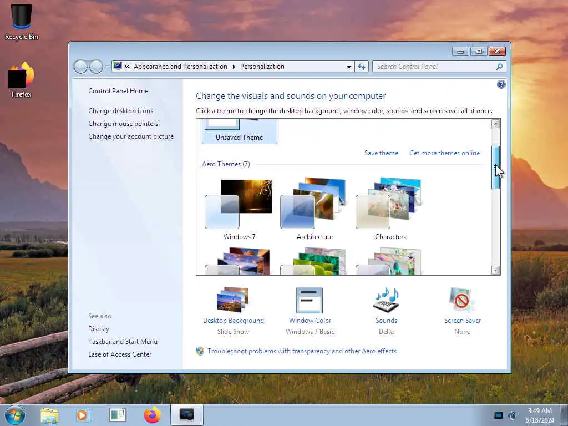Expand the recent pages arrow beside navigation buttons
The height and width of the screenshot is (426, 568).
click(x=106, y=67)
